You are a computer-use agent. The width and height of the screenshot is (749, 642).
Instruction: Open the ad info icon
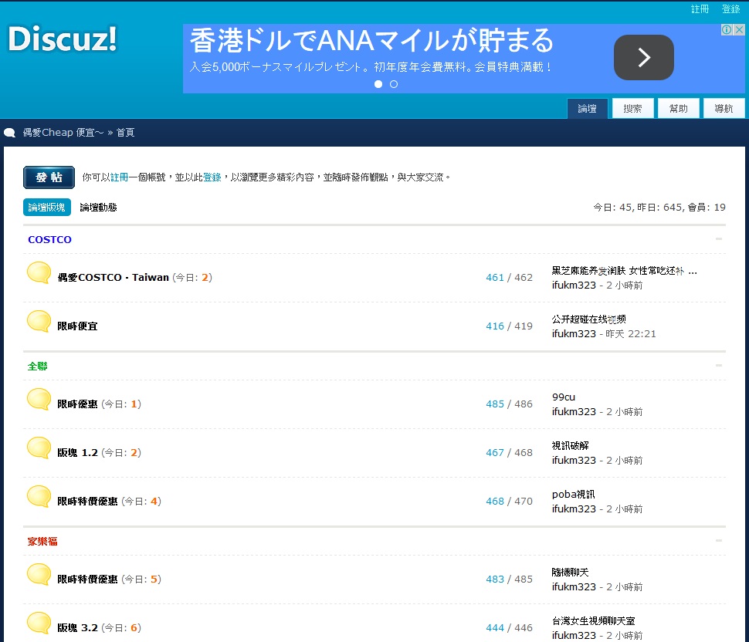[727, 29]
